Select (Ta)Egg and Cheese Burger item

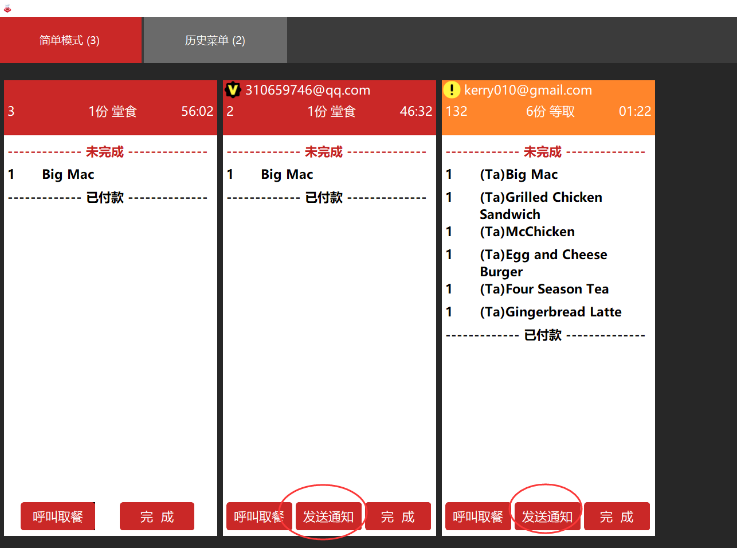(543, 263)
